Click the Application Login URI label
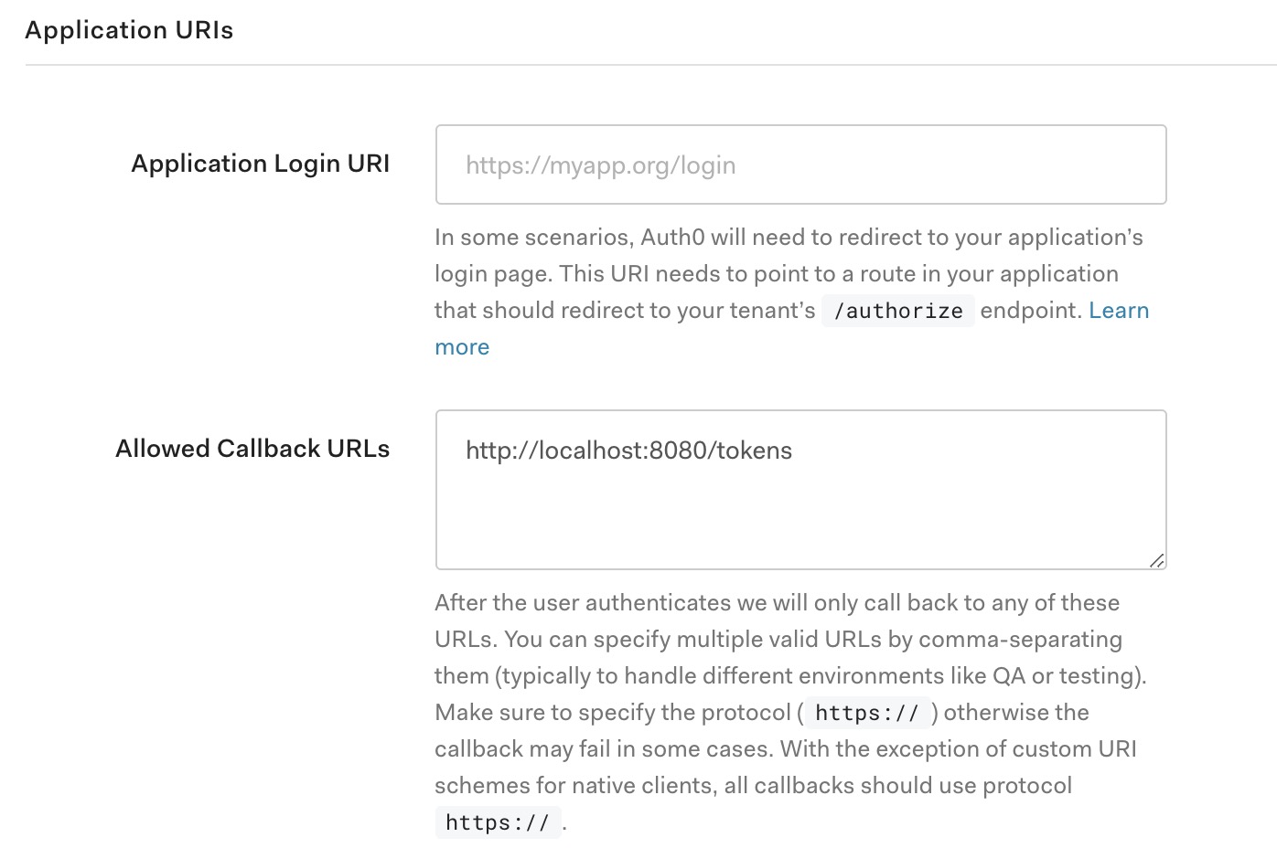The image size is (1277, 848). click(261, 164)
